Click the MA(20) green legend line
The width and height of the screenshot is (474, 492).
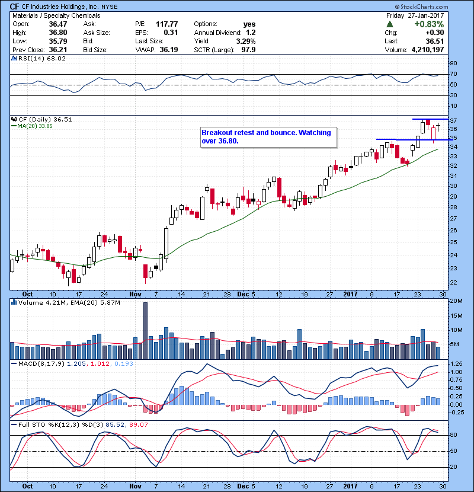pyautogui.click(x=14, y=126)
